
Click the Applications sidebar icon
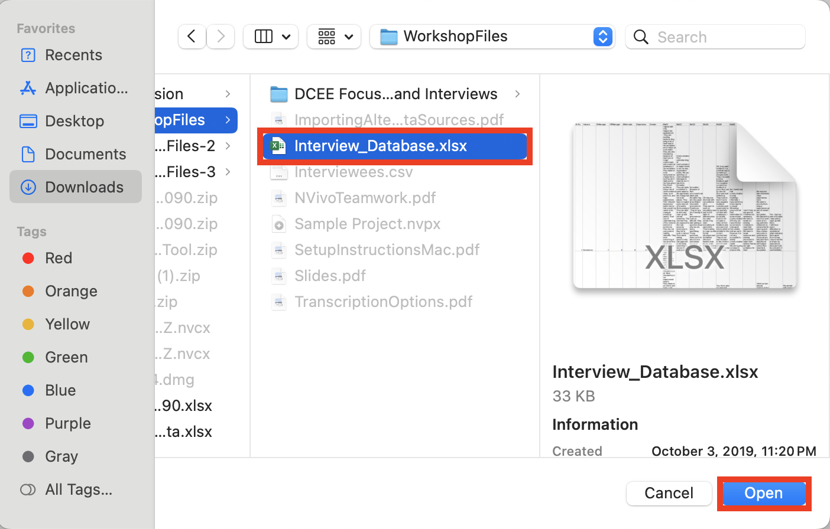pyautogui.click(x=28, y=88)
